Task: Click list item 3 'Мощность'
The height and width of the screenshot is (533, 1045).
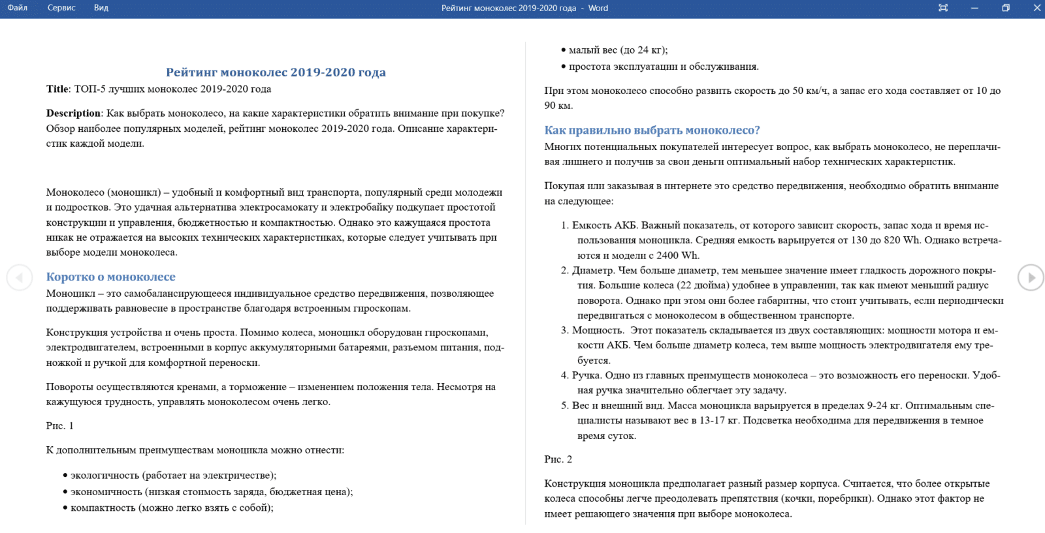Action: [x=779, y=345]
